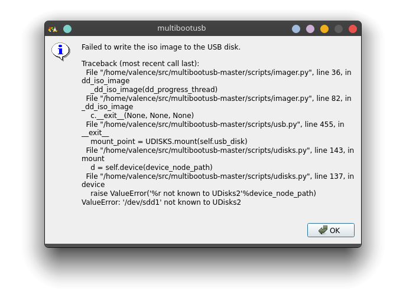Viewport: 406px width, 298px height.
Task: Click the "c.__exit__(None, None, None)" line
Action: [x=142, y=116]
